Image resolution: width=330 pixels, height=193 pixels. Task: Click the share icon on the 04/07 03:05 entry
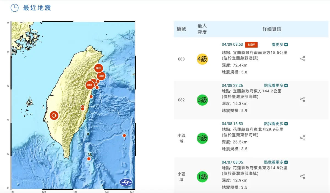pyautogui.click(x=302, y=177)
